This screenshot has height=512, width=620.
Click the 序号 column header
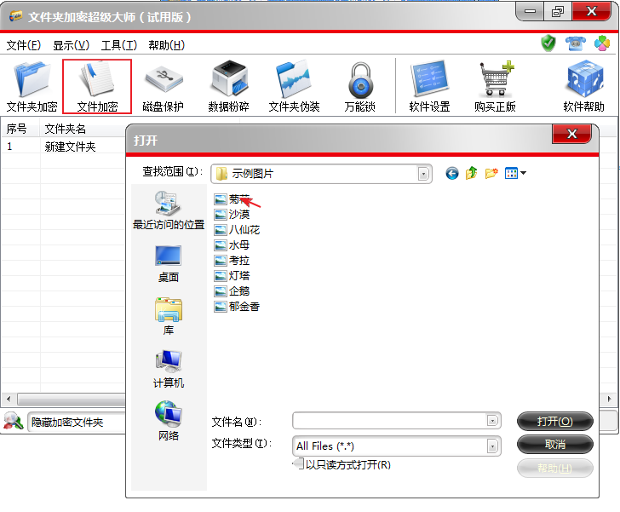[20, 129]
